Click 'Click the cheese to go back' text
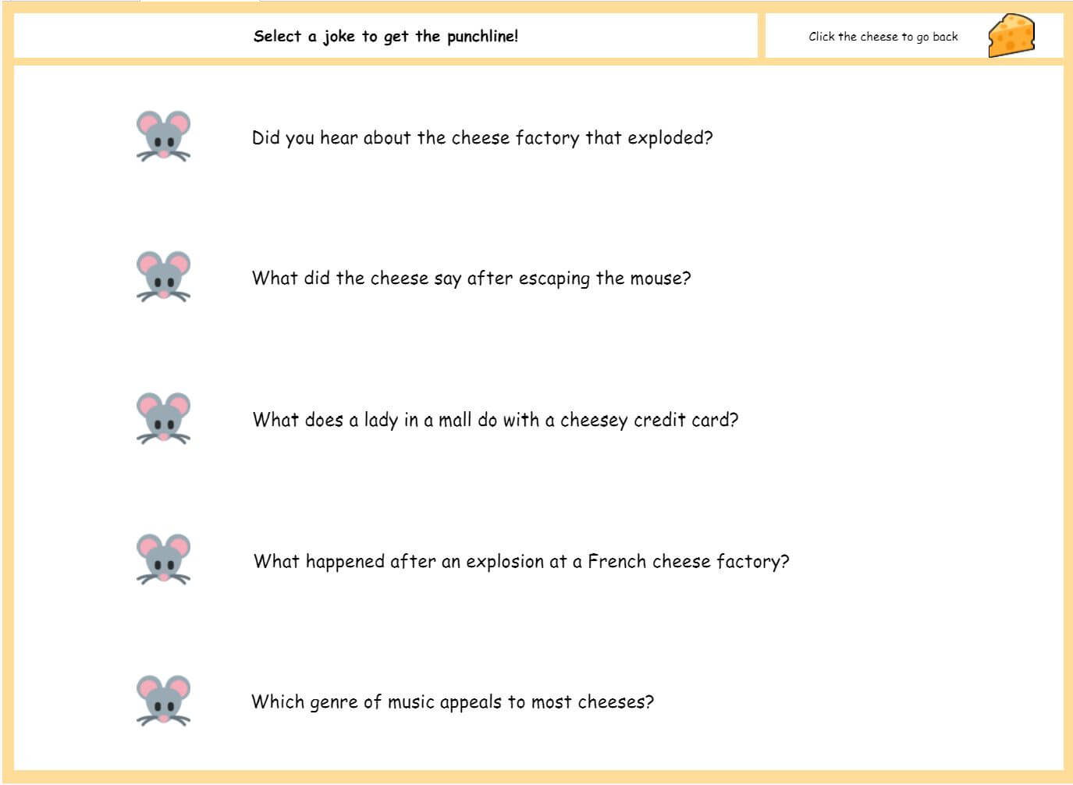Screen dimensions: 1073x785 click(x=883, y=37)
